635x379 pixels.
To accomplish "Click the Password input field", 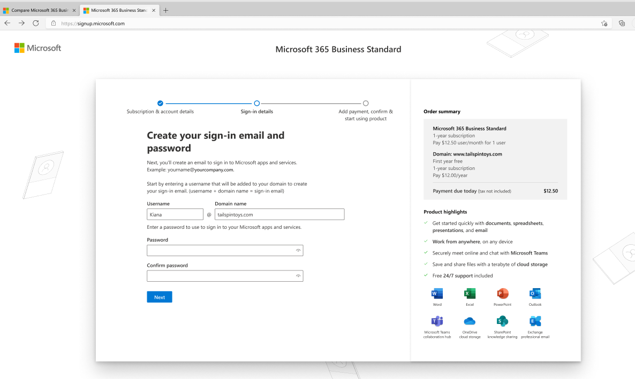I will point(225,250).
